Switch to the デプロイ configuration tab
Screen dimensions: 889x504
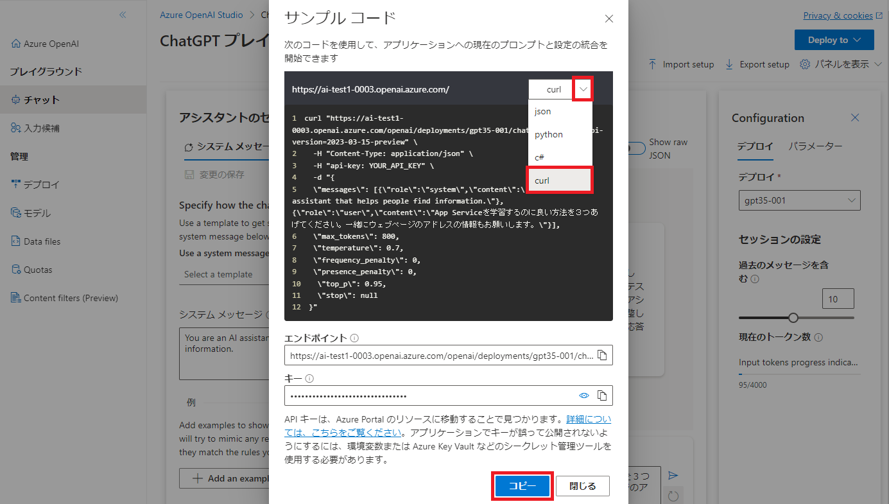tap(755, 146)
